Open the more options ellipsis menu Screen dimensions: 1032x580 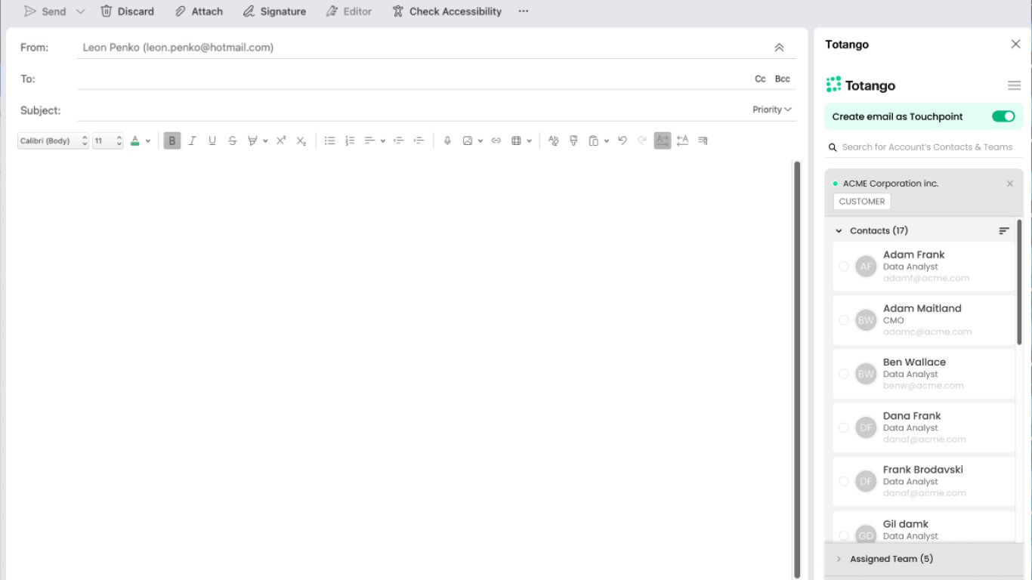click(x=524, y=11)
